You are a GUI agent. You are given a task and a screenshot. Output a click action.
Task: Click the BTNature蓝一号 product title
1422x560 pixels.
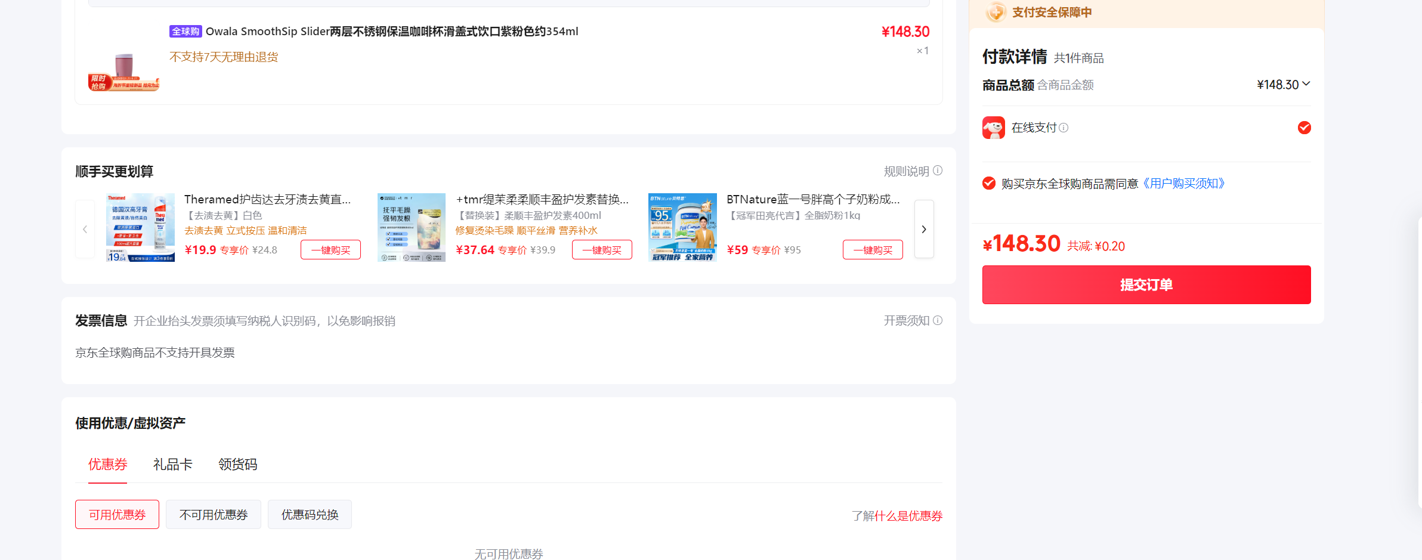coord(813,199)
